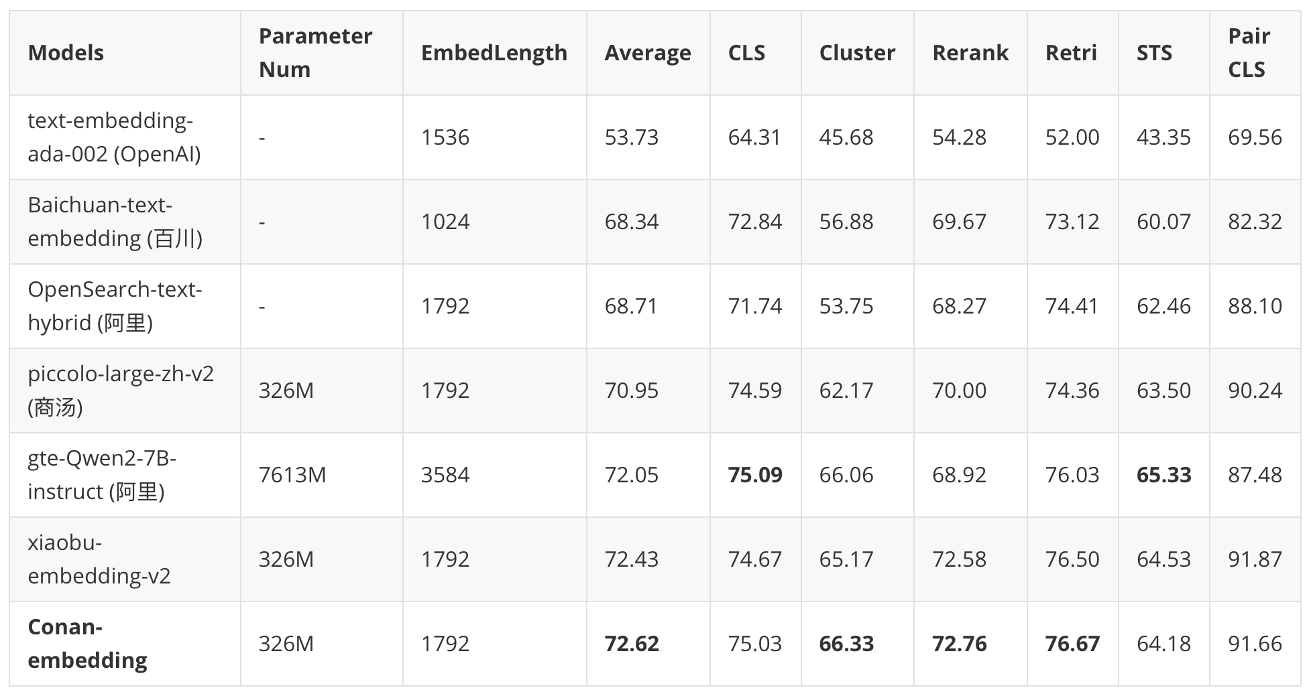Click the bold 72.62 average score
The height and width of the screenshot is (694, 1309).
click(x=632, y=644)
